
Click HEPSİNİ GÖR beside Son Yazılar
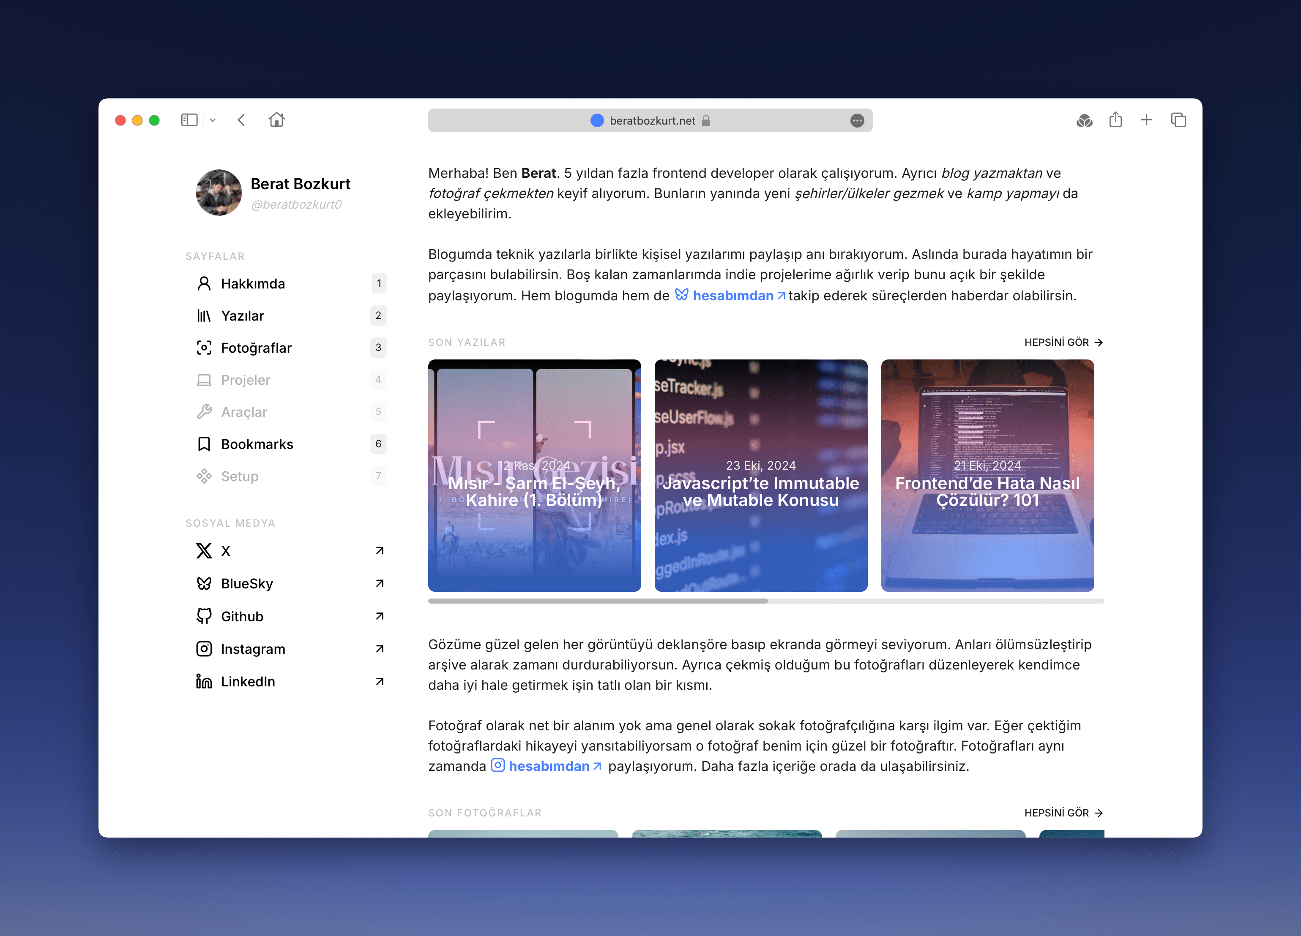1063,342
